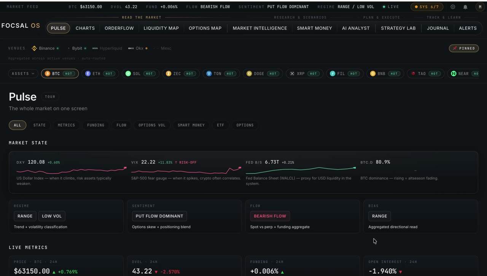Toggle the Okx venue

click(138, 48)
